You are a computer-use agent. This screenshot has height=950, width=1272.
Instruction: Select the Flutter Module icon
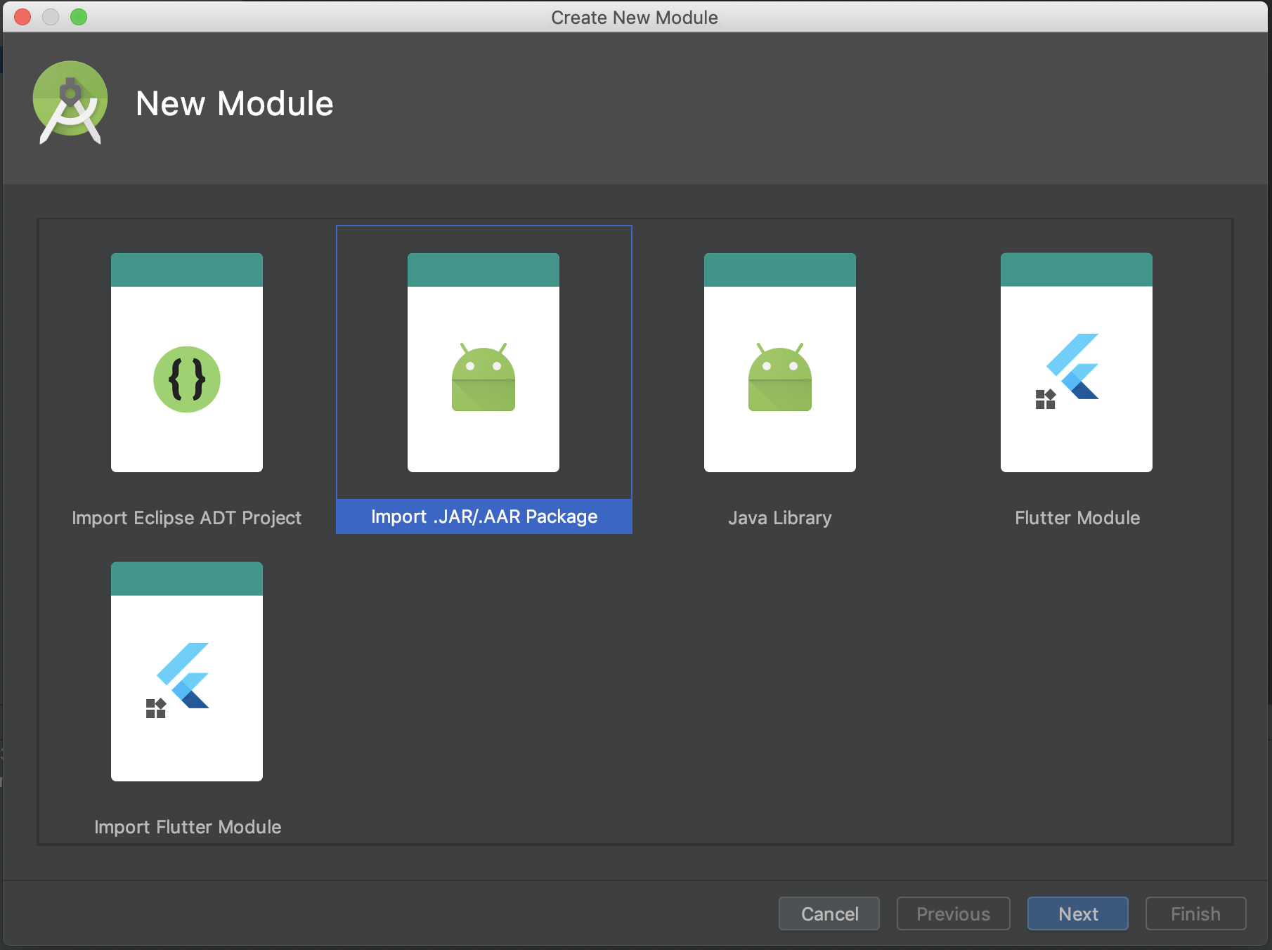(x=1075, y=362)
